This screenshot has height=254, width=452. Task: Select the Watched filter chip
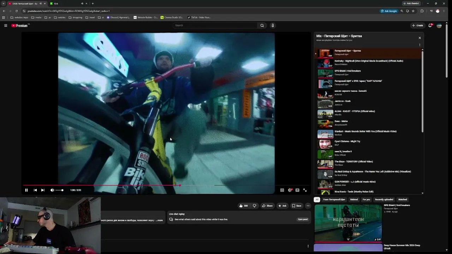click(x=403, y=200)
